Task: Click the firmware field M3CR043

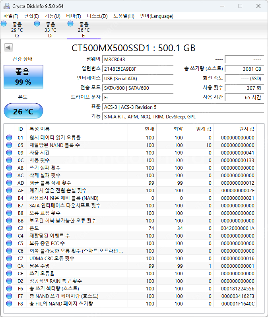Action: click(138, 59)
